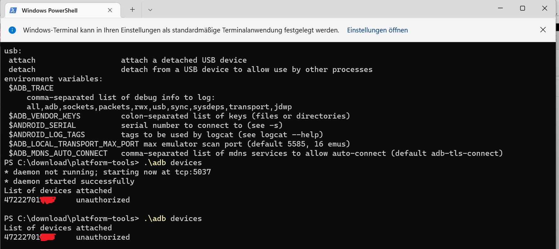The height and width of the screenshot is (249, 559).
Task: Open the Einstellungen öffnen link
Action: [377, 30]
